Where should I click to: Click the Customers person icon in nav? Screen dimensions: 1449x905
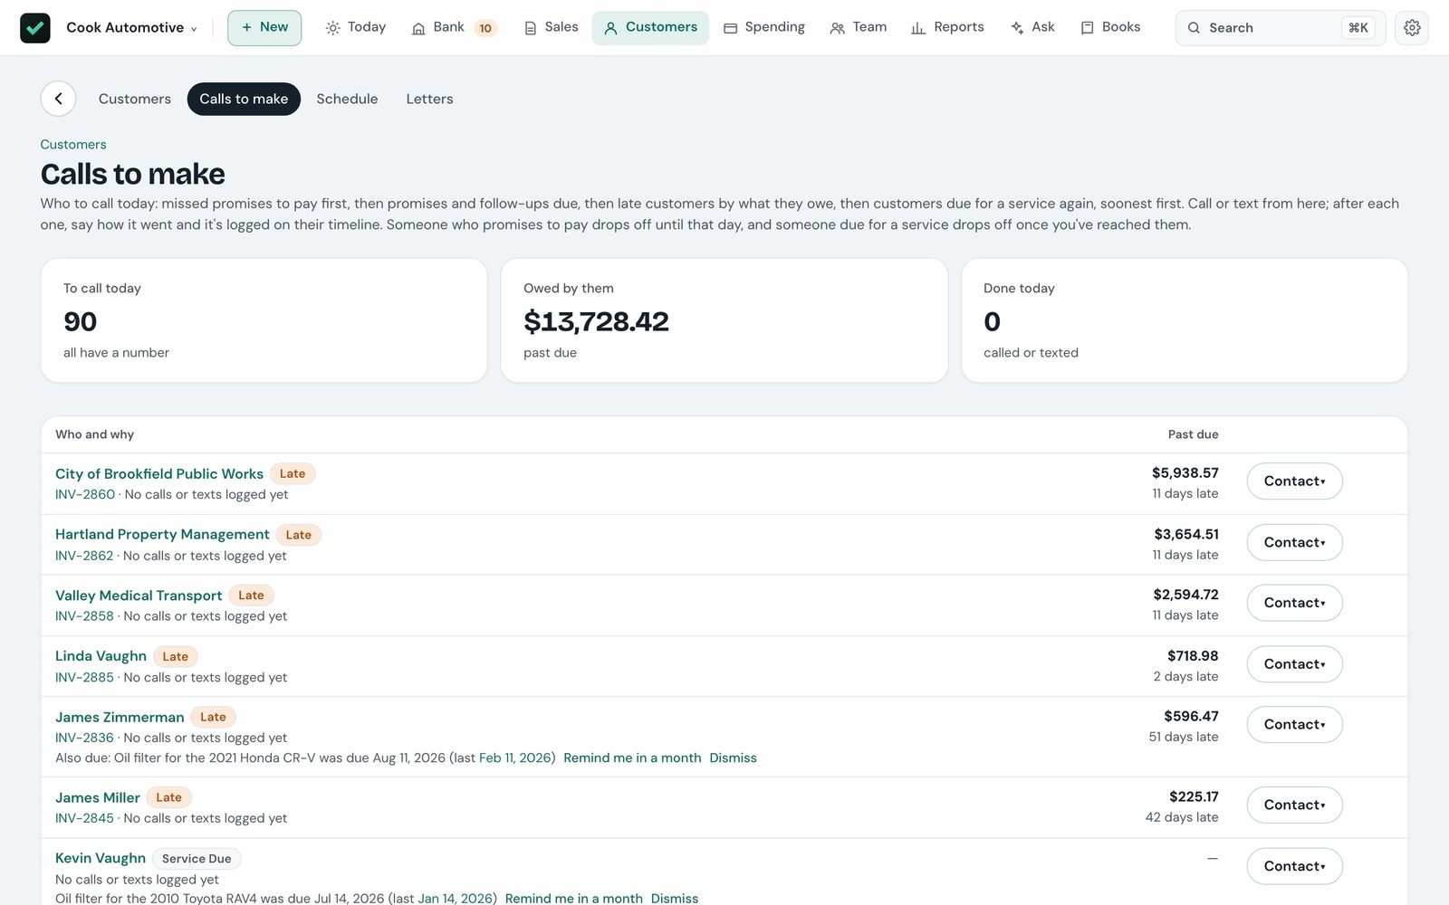(x=610, y=28)
